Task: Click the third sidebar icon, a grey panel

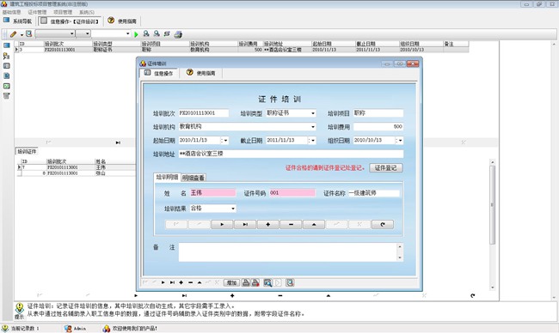Action: (x=6, y=66)
